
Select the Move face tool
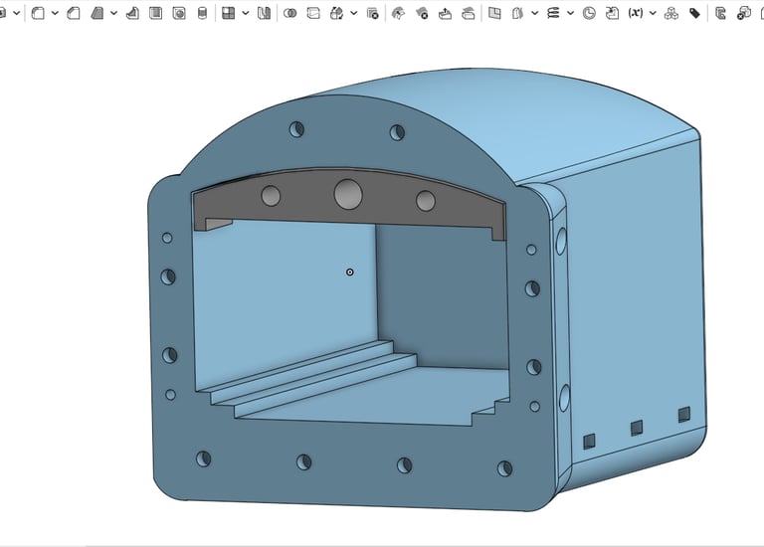(x=445, y=13)
